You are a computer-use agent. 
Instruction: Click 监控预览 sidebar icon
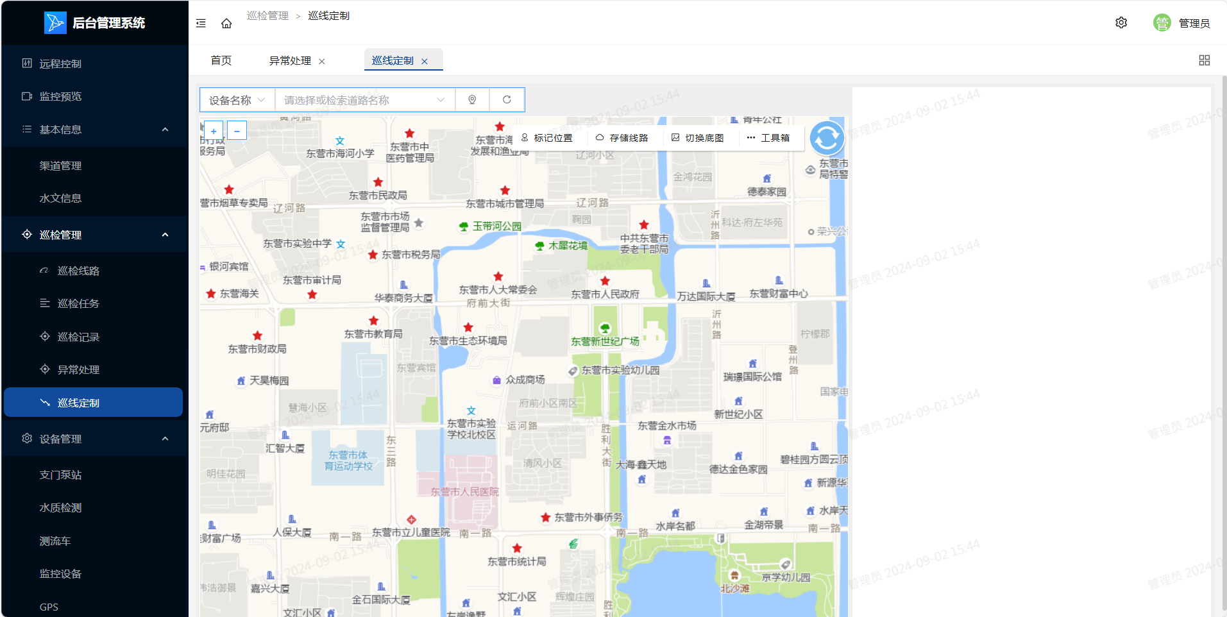coord(27,96)
